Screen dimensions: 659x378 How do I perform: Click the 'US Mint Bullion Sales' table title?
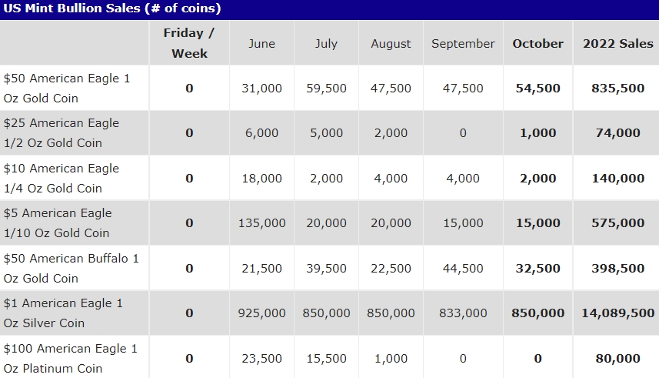(x=111, y=8)
